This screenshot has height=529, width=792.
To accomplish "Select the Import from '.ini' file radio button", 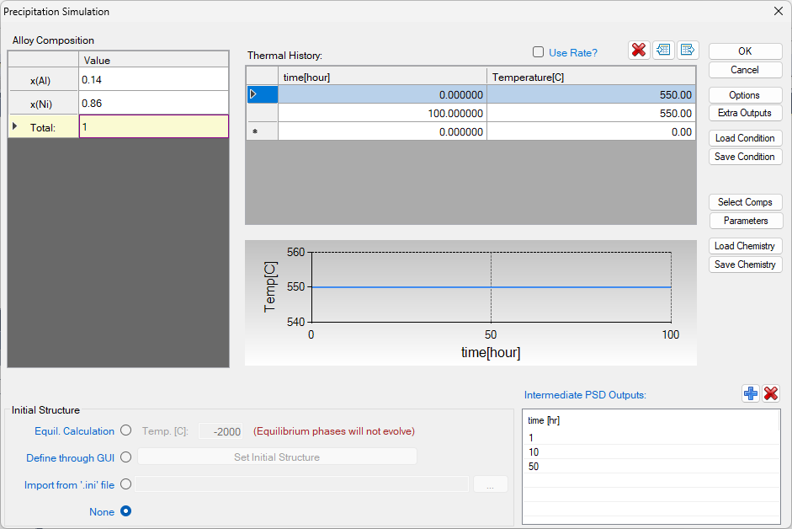I will click(126, 484).
